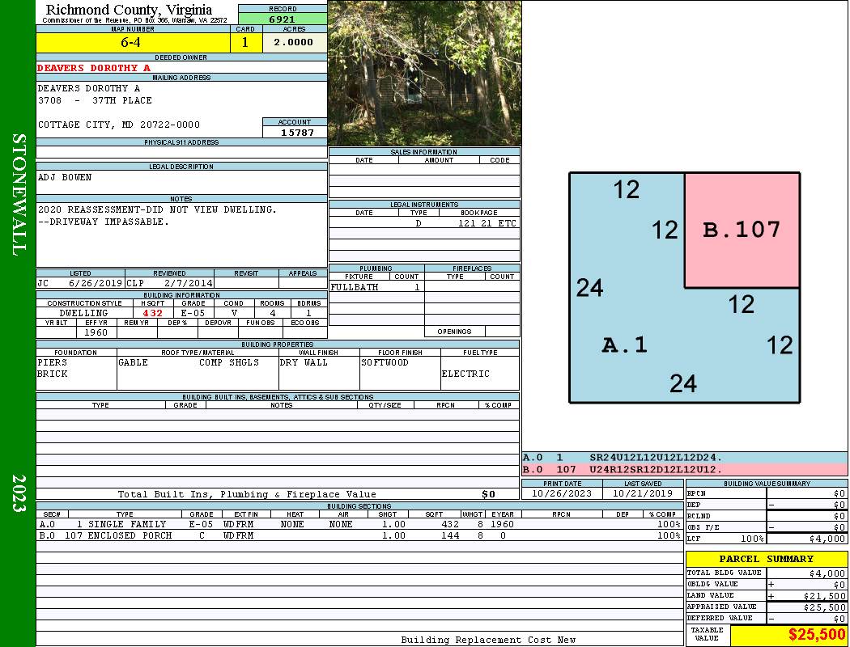Select the A.0 single family building row
The image size is (850, 647).
coord(359,524)
